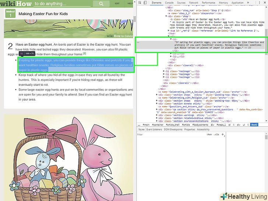Open the Event Listeners pane tab
This screenshot has width=268, height=201.
(x=154, y=130)
